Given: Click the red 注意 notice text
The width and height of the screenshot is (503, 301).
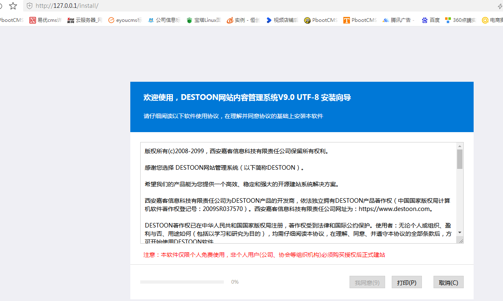Looking at the screenshot, I should 264,255.
